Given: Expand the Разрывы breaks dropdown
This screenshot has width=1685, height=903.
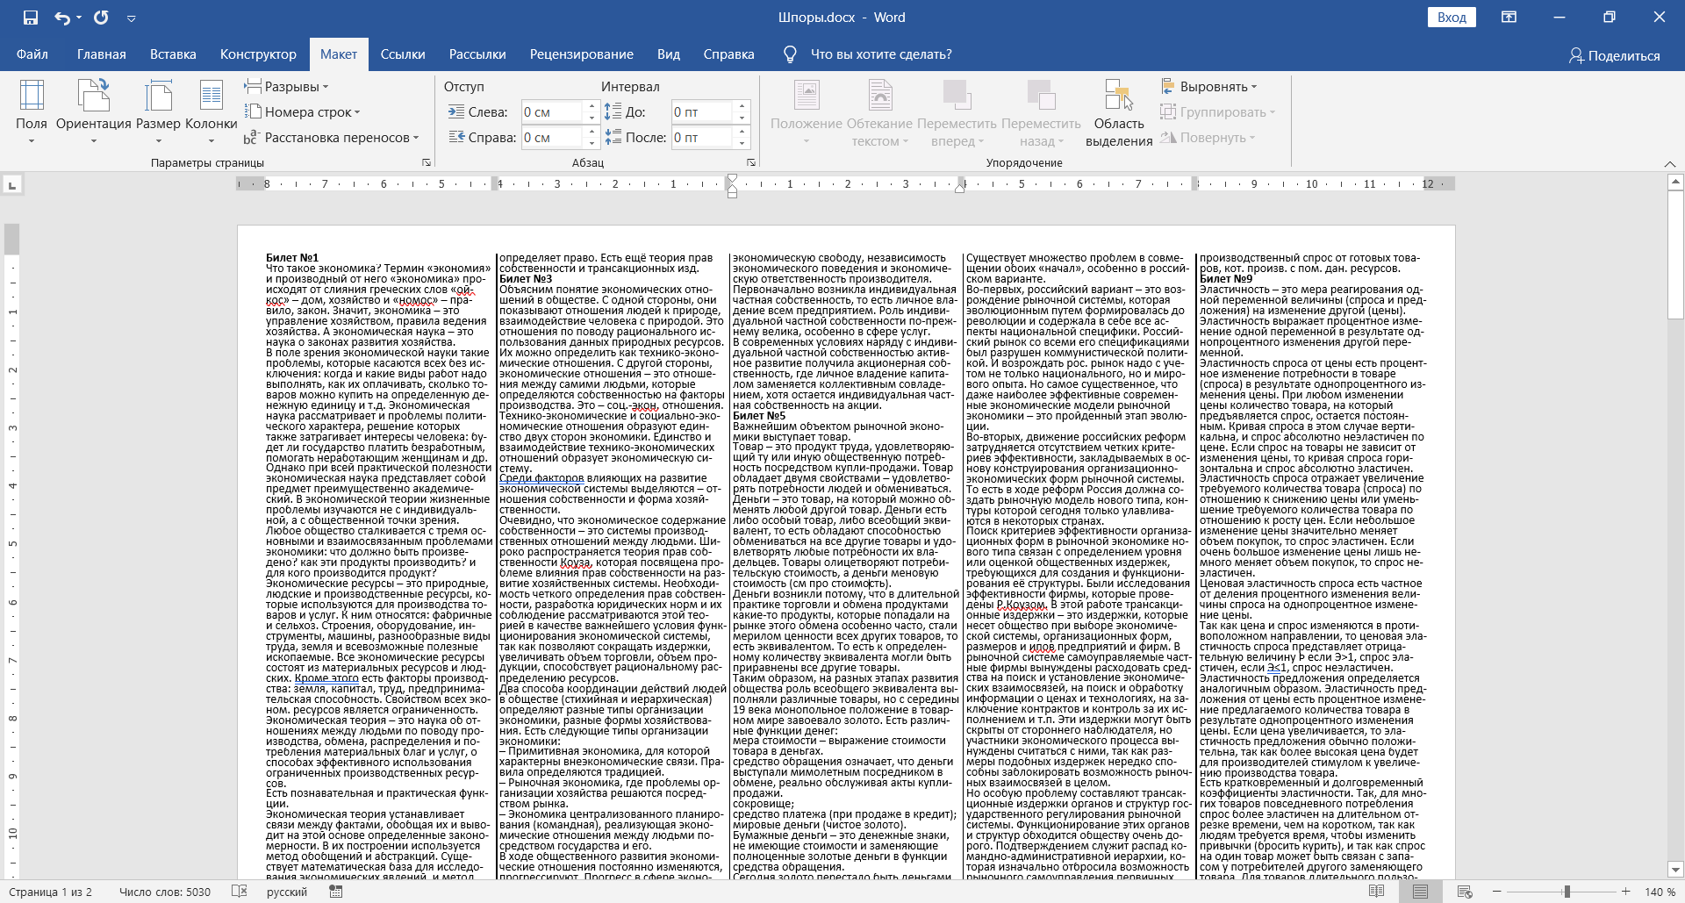Looking at the screenshot, I should click(286, 87).
